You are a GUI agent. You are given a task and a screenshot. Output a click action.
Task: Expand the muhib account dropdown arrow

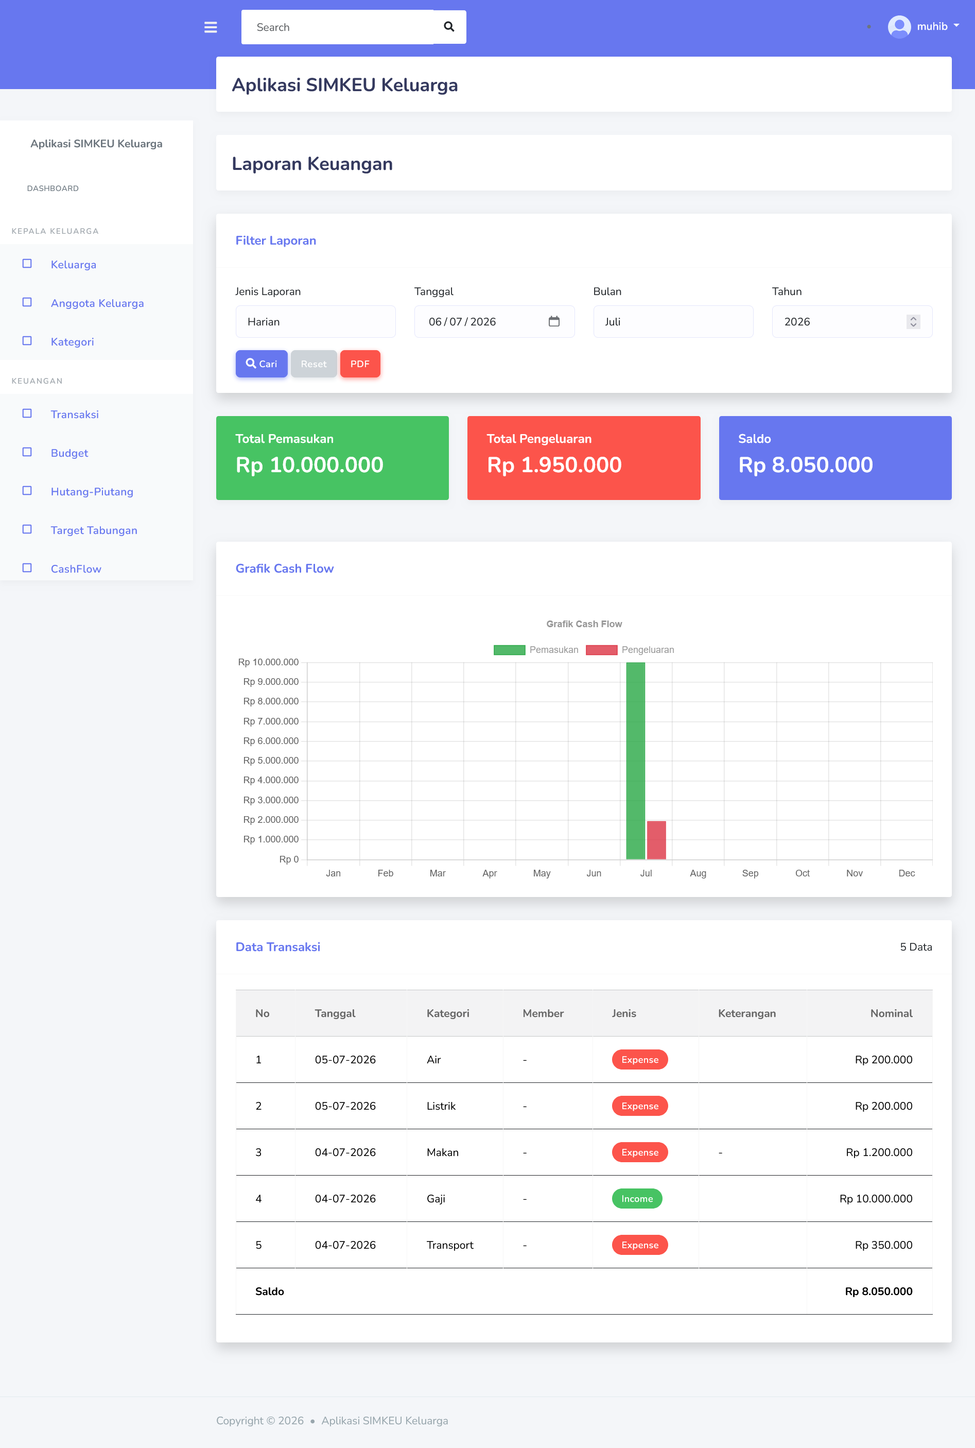pyautogui.click(x=956, y=26)
